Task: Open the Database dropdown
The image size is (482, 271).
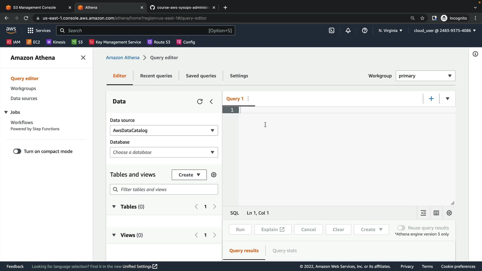Action: point(164,152)
